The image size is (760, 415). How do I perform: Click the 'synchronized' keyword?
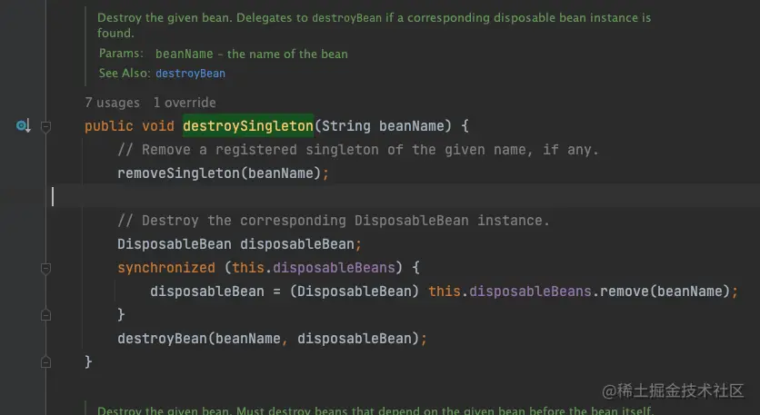(x=166, y=268)
